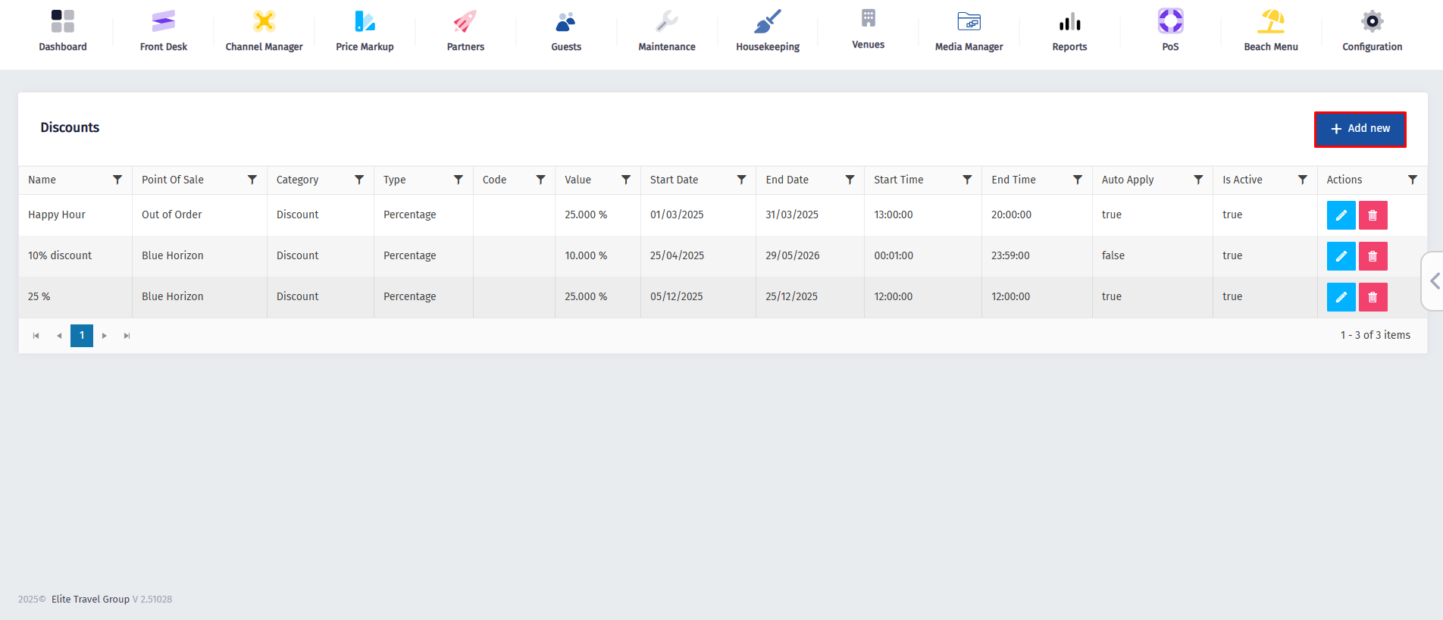Screen dimensions: 1443x620
Task: Click the Add new discount button
Action: [x=1360, y=129]
